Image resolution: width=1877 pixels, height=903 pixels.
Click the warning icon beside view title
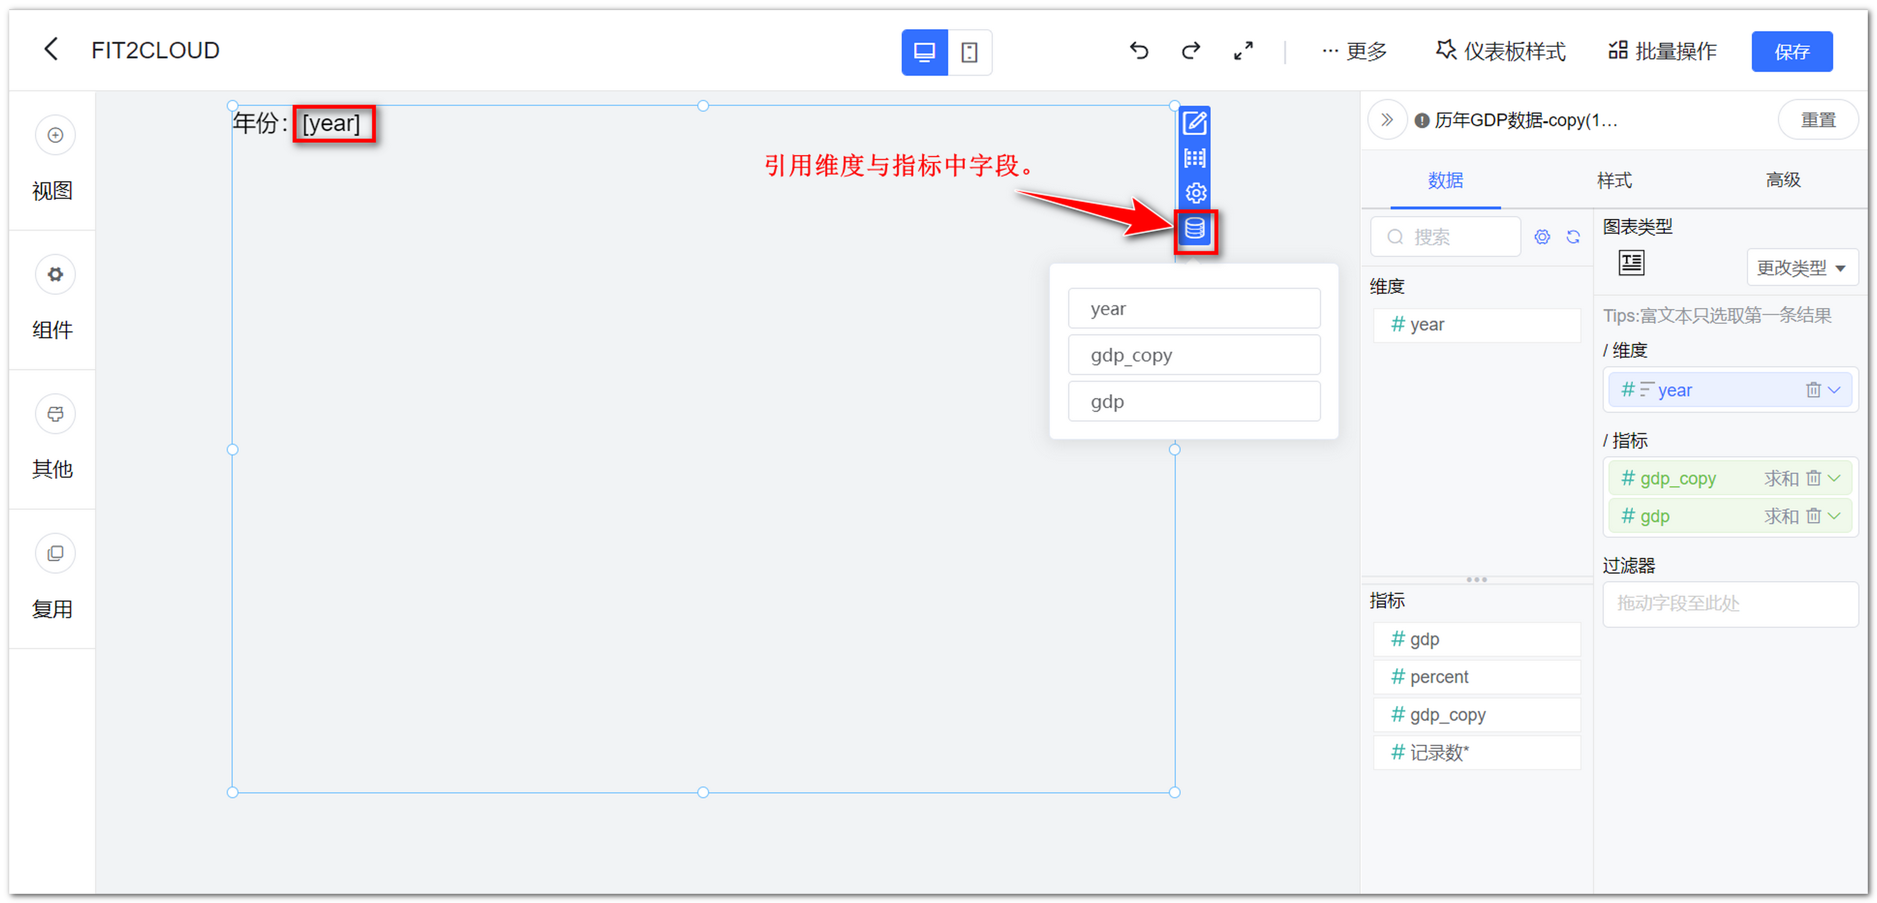click(1421, 121)
